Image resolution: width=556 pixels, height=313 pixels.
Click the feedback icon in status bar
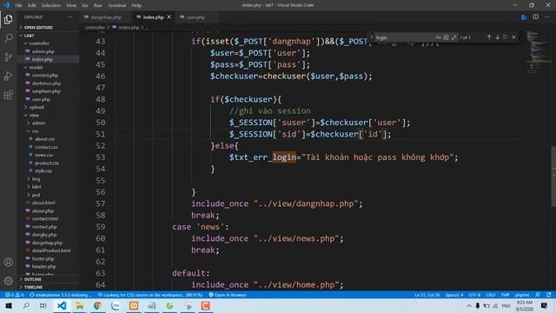click(538, 295)
